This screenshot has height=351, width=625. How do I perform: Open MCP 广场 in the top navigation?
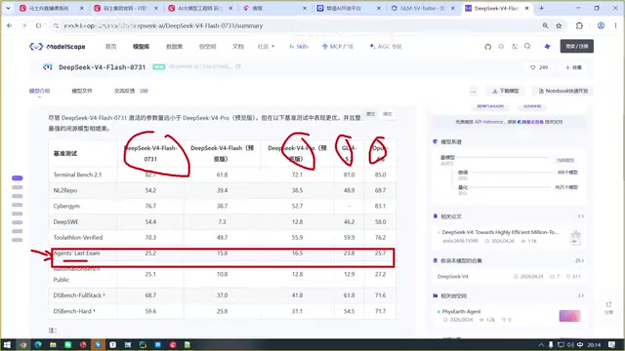tap(338, 47)
